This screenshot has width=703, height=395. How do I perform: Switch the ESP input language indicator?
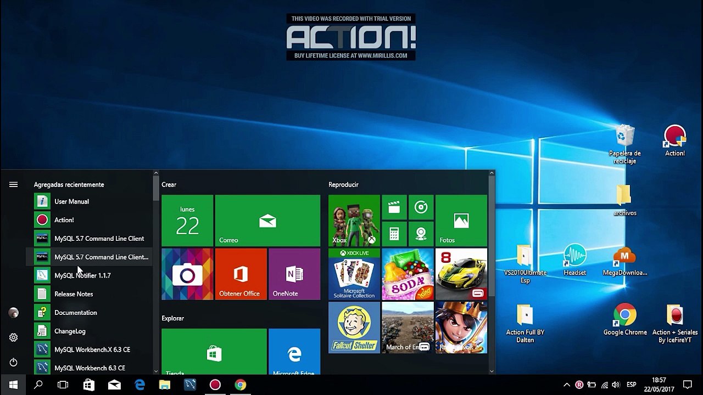click(632, 385)
